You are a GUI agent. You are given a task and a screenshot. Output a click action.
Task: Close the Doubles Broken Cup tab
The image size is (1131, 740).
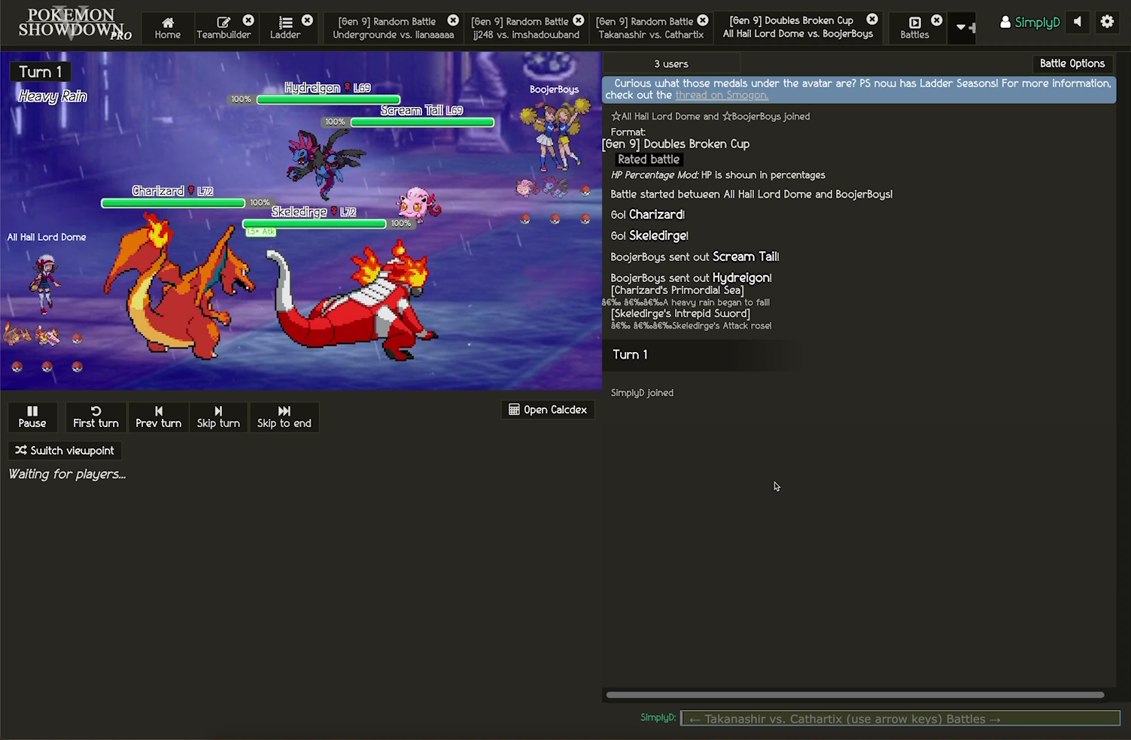pyautogui.click(x=872, y=20)
